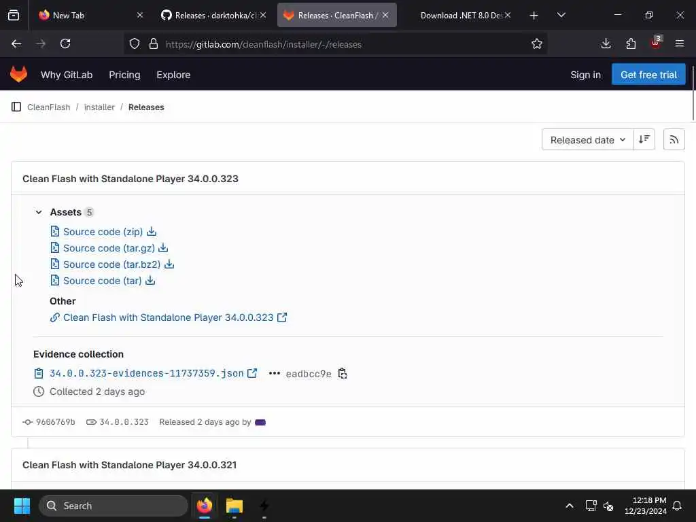Go back to the previous page
Image resolution: width=696 pixels, height=522 pixels.
click(x=16, y=43)
